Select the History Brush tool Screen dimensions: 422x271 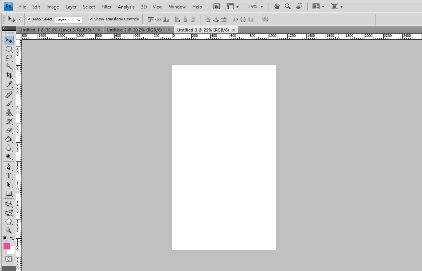click(x=9, y=121)
